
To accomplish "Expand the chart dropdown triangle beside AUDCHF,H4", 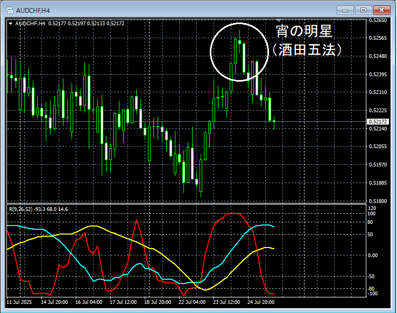I will [x=11, y=24].
